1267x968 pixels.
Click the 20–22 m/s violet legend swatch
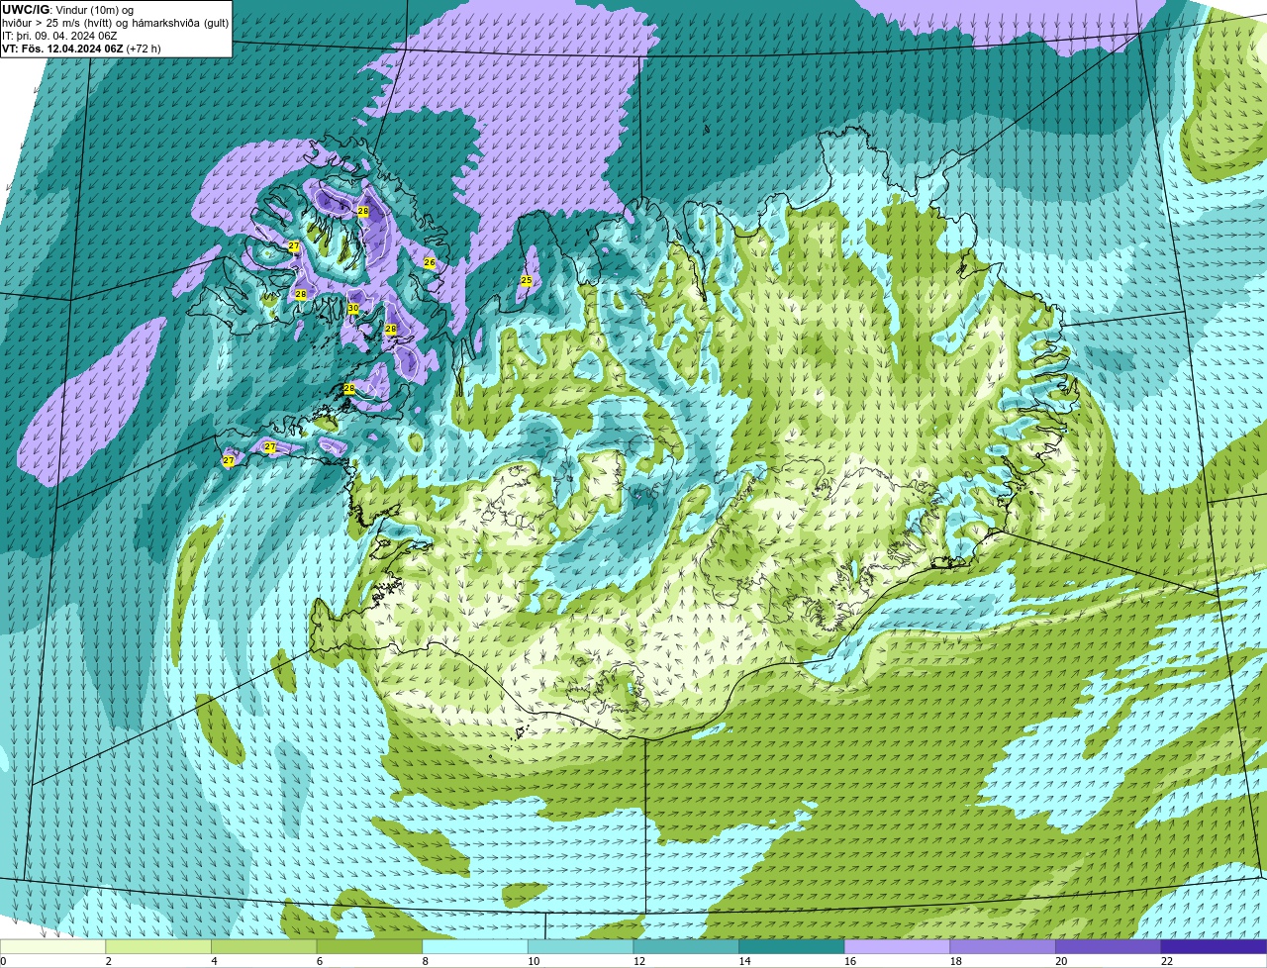(1109, 946)
